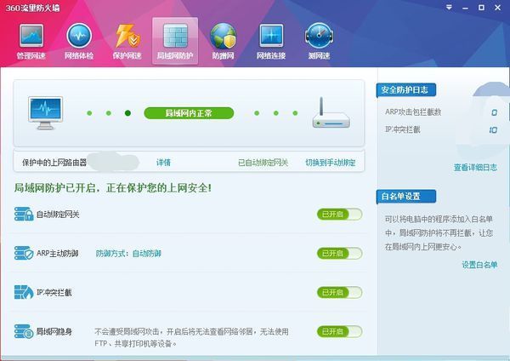Turn off 自动绑定网关 switch
The image size is (510, 361).
(339, 215)
